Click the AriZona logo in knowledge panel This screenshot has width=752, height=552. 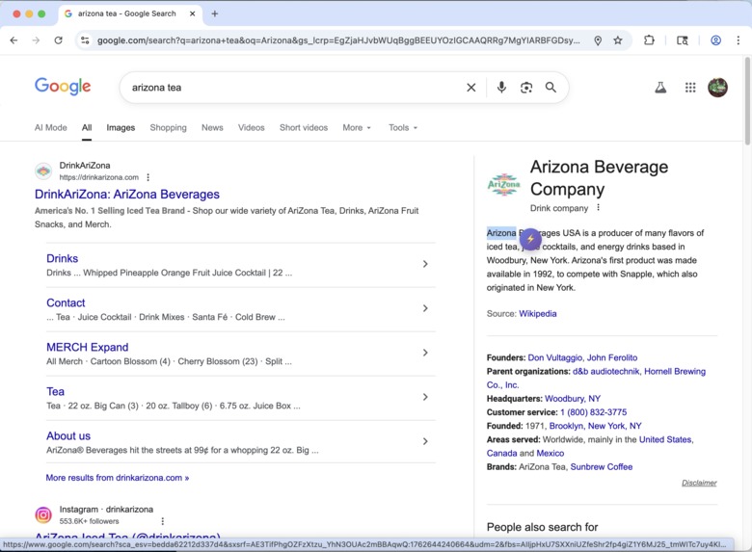(x=503, y=185)
